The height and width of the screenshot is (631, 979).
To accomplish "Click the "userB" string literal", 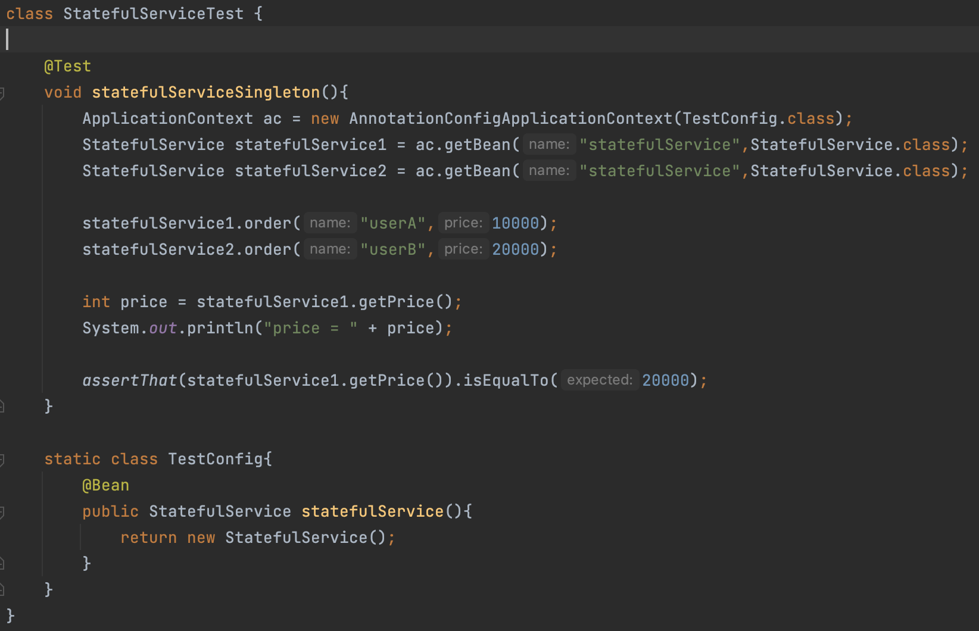I will [x=392, y=249].
